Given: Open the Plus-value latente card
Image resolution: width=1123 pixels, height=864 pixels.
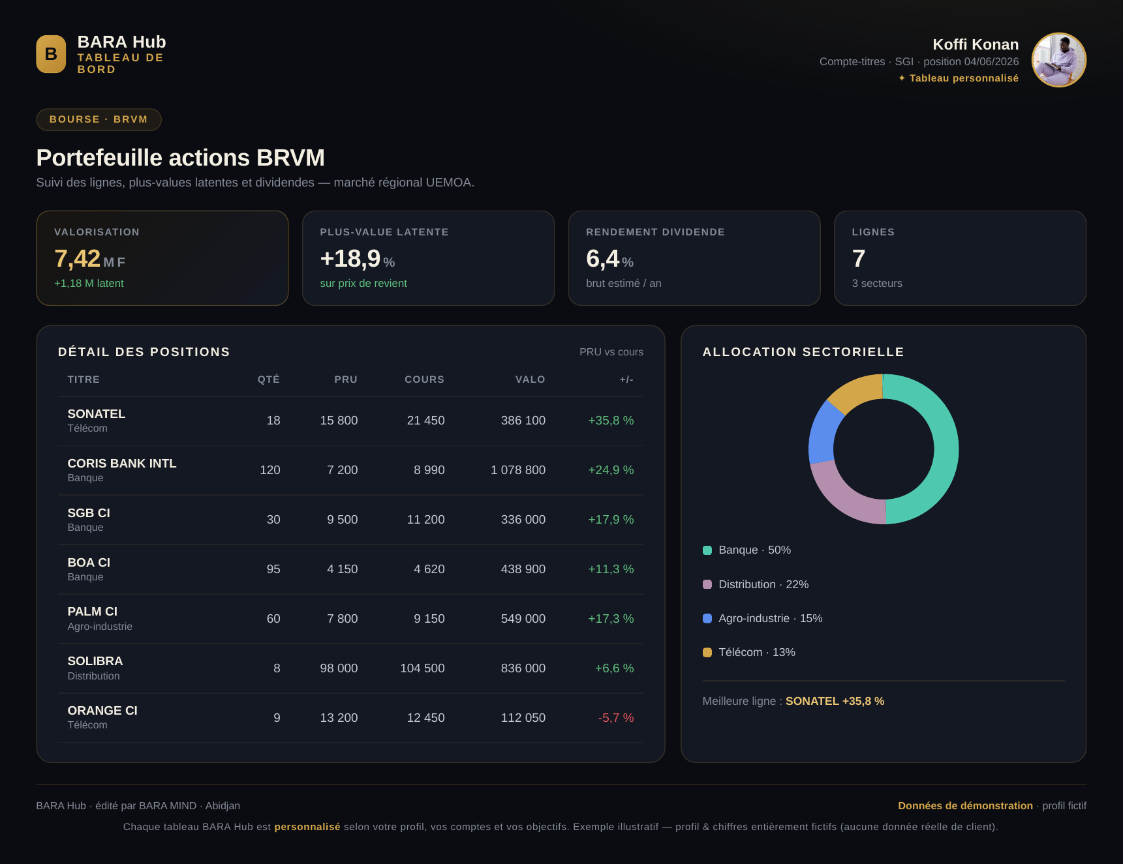Looking at the screenshot, I should point(428,258).
